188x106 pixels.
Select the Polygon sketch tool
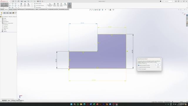point(13,7)
